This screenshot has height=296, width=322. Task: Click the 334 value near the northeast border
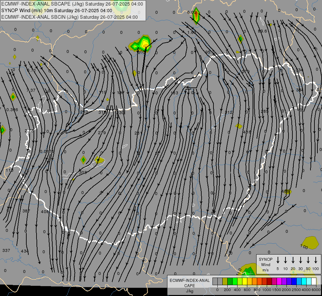pyautogui.click(x=299, y=70)
